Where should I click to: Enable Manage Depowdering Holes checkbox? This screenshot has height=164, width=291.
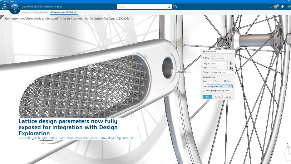point(204,90)
